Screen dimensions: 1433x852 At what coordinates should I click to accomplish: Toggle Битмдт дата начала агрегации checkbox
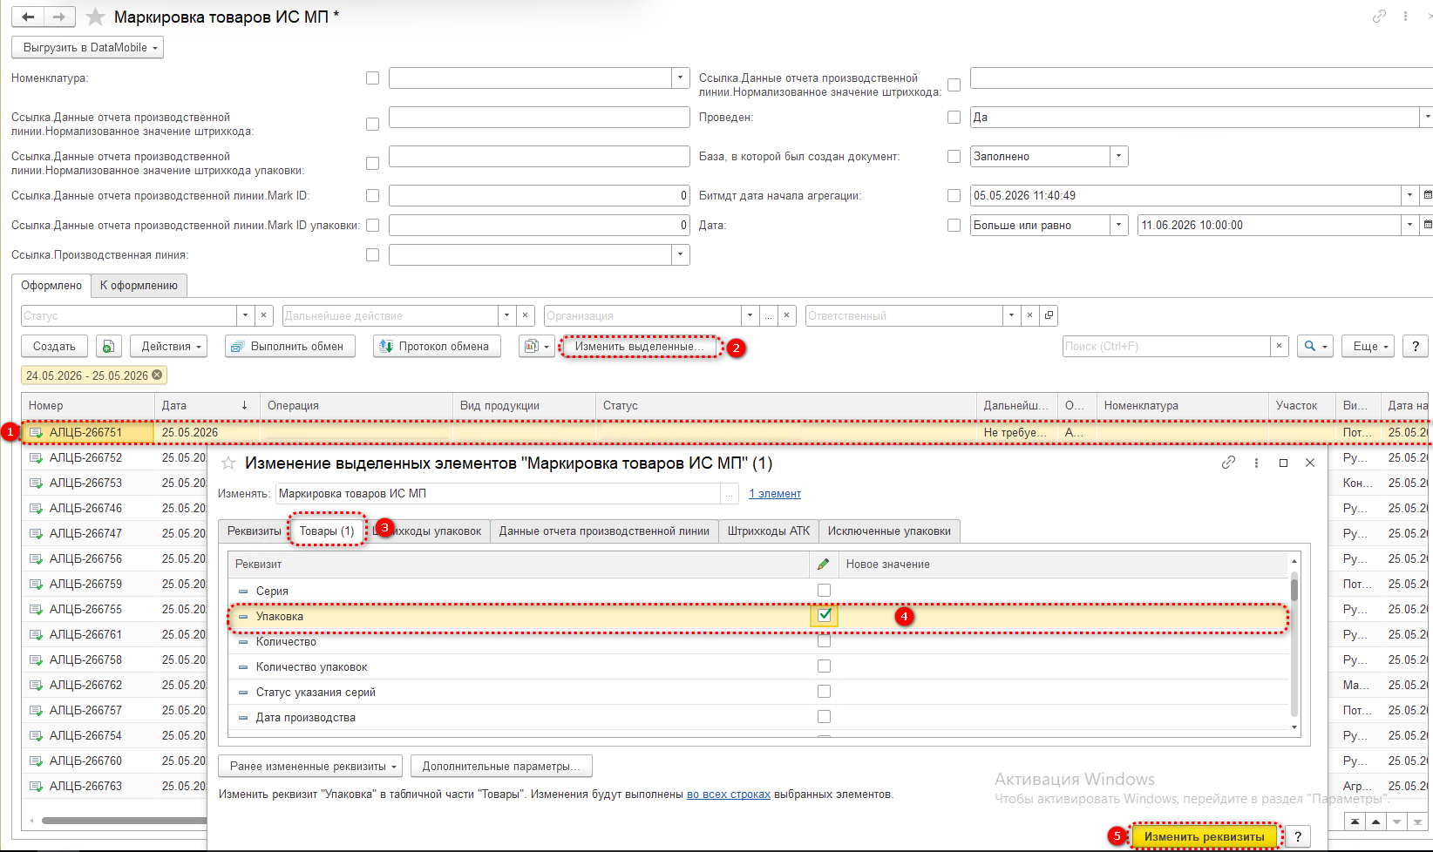[954, 196]
